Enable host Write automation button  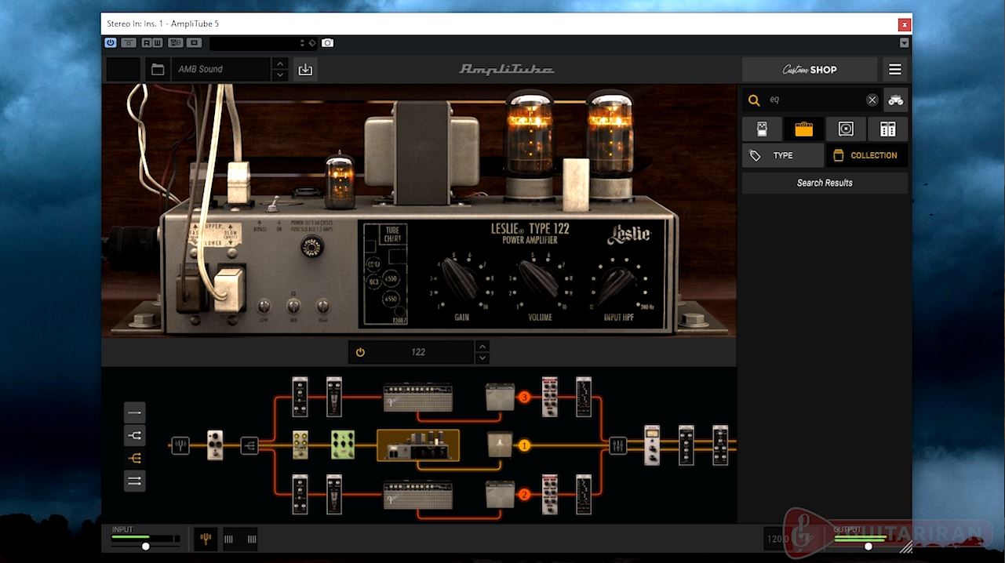point(158,42)
